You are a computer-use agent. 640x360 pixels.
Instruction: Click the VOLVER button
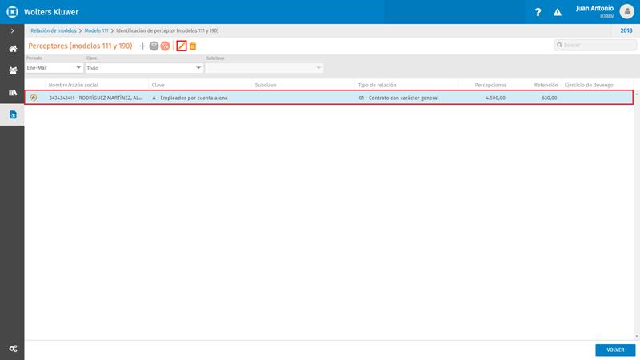pos(615,350)
